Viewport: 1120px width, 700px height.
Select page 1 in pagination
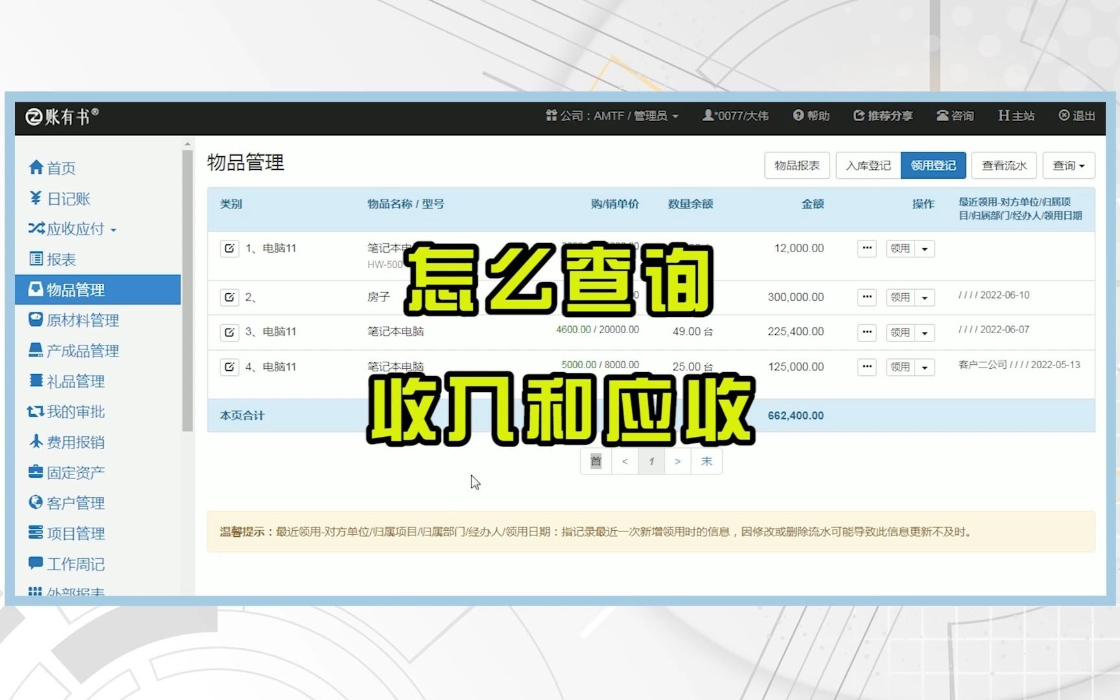point(651,461)
